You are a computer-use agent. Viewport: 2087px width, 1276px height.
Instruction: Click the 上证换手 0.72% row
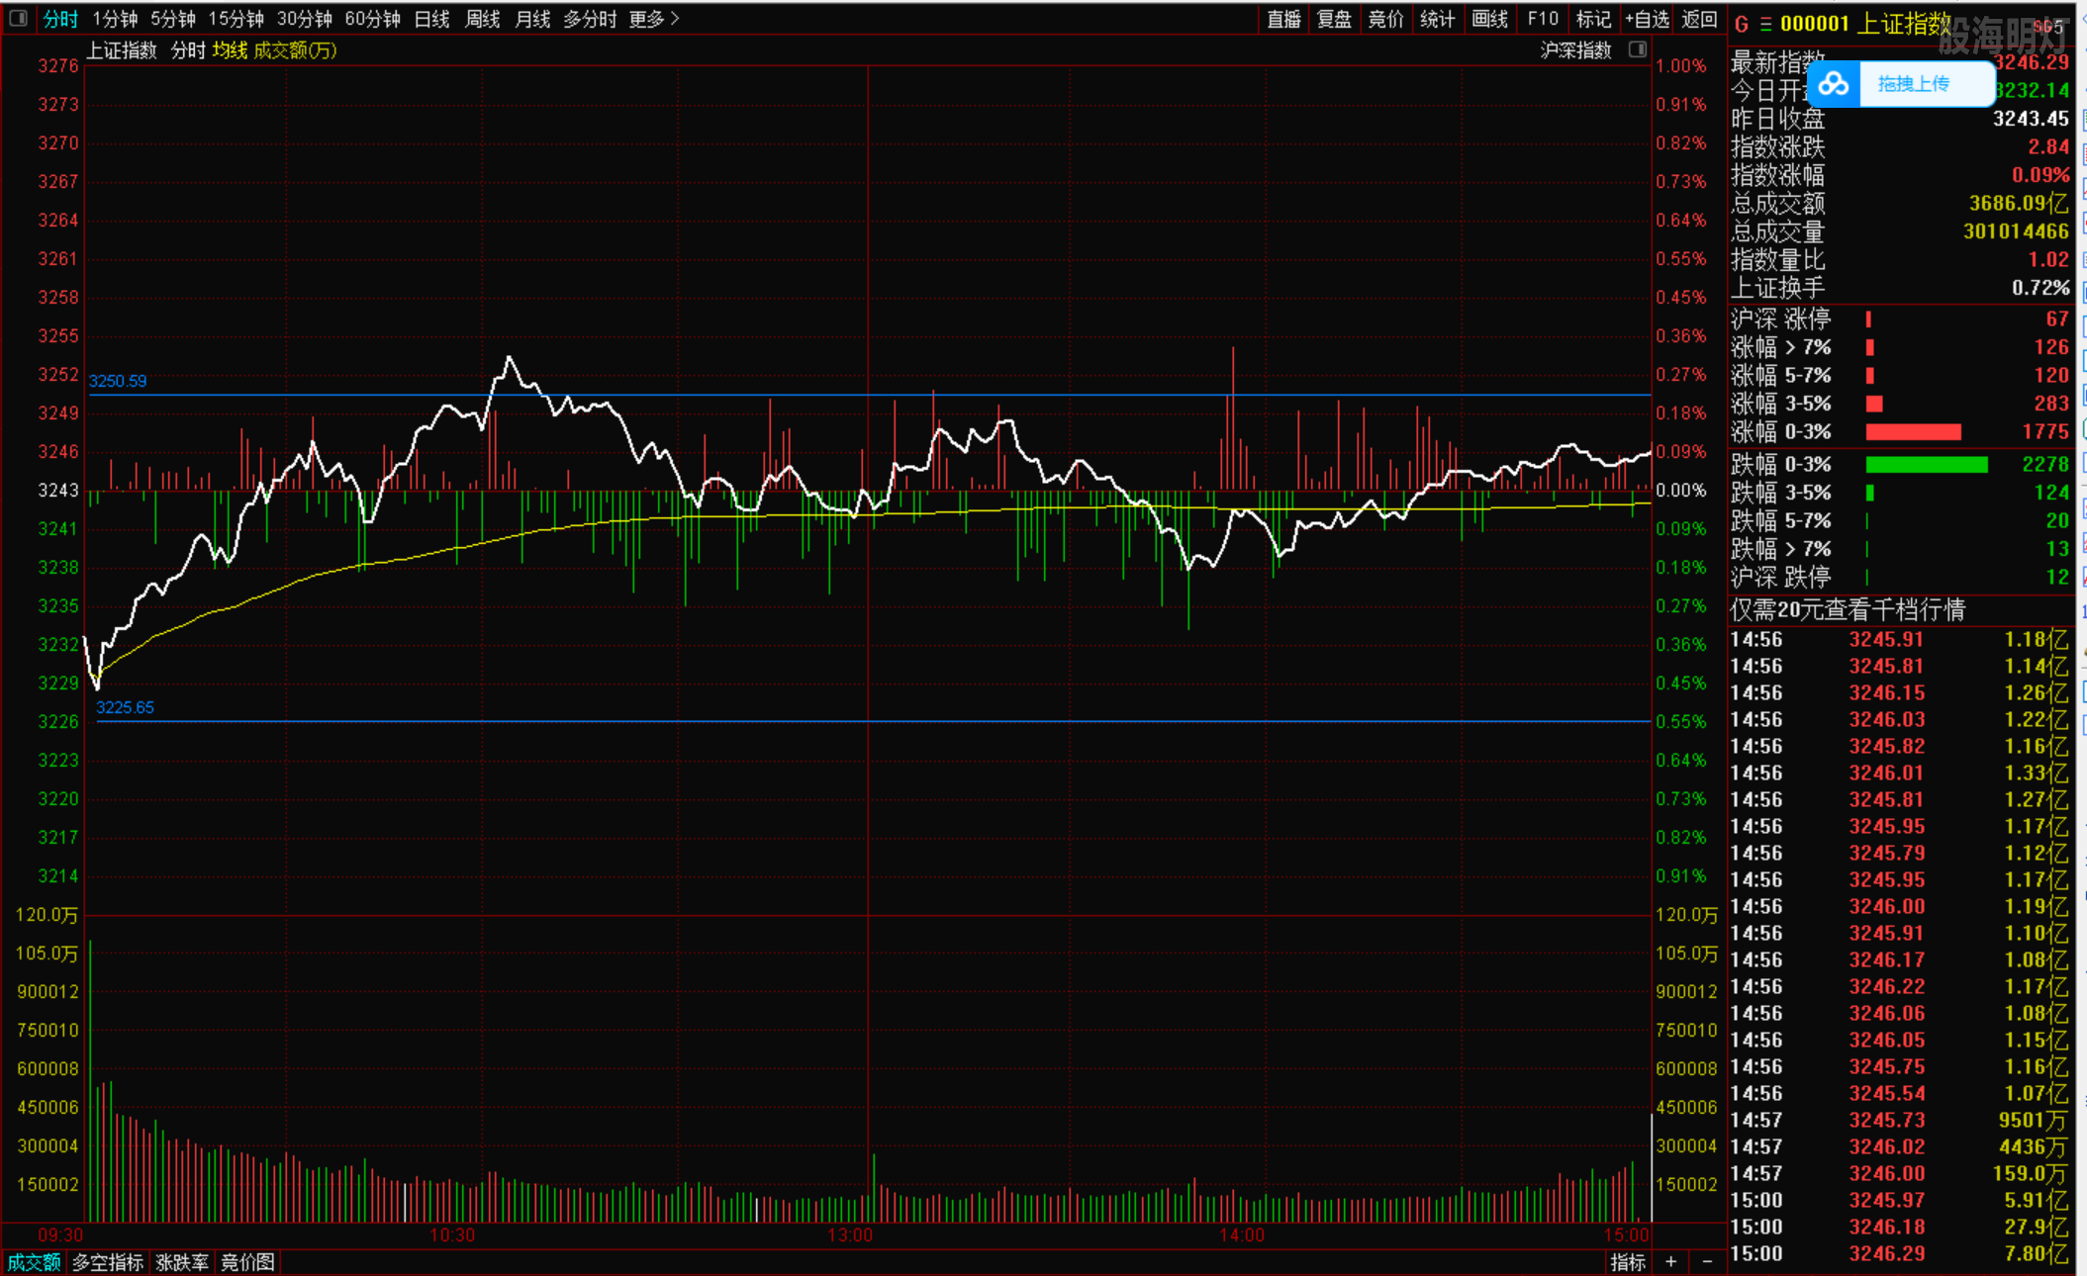click(x=1900, y=288)
